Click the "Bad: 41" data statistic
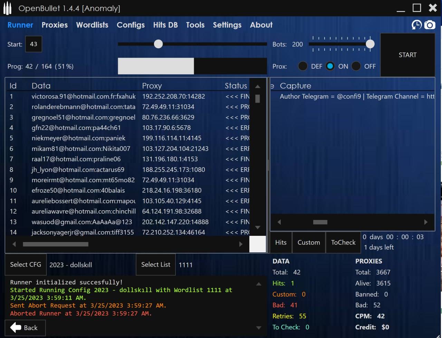 [x=285, y=305]
